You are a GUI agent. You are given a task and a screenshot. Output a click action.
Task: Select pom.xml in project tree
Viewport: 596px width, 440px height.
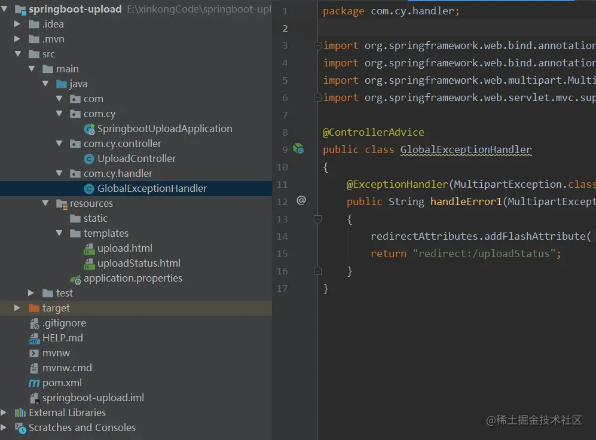(x=62, y=383)
